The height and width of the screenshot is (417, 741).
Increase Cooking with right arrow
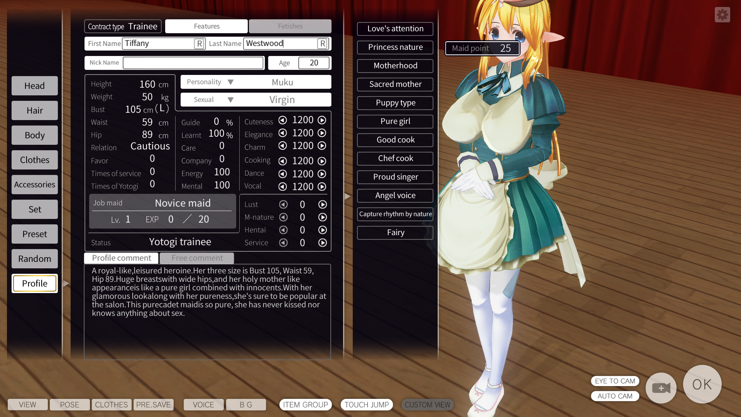(x=322, y=161)
